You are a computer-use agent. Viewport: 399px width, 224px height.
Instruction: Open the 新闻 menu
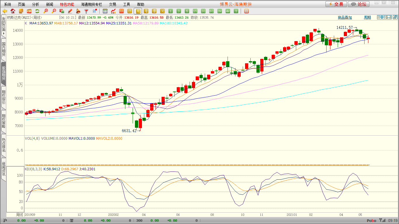(50, 4)
